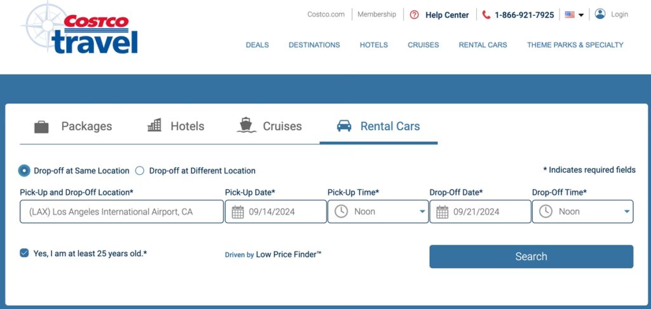Click the Help Center question mark icon

[x=415, y=15]
